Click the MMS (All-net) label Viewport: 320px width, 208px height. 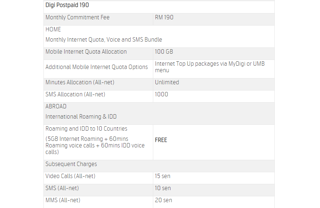pos(63,200)
